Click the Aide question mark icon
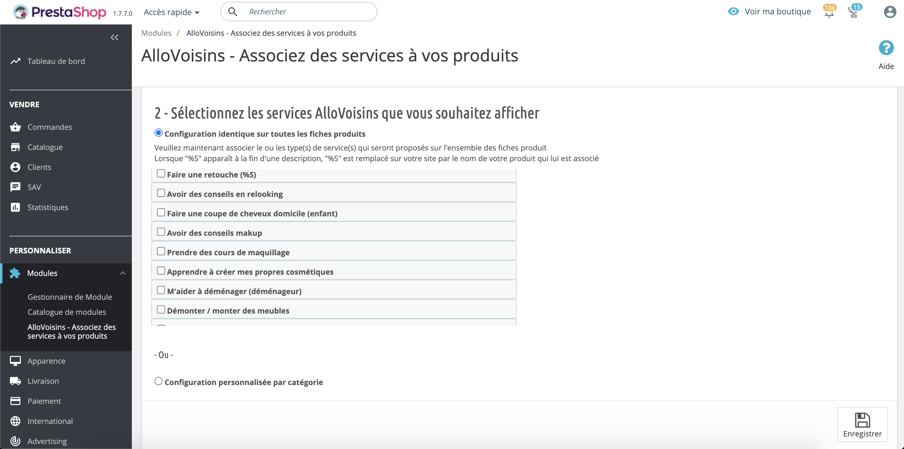Image resolution: width=904 pixels, height=449 pixels. click(886, 48)
